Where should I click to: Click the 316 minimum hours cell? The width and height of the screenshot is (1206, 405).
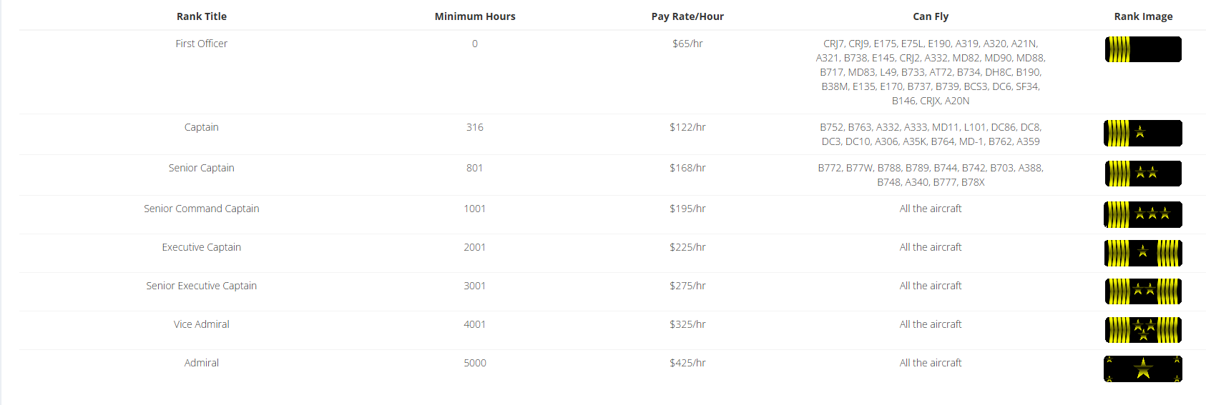point(475,127)
